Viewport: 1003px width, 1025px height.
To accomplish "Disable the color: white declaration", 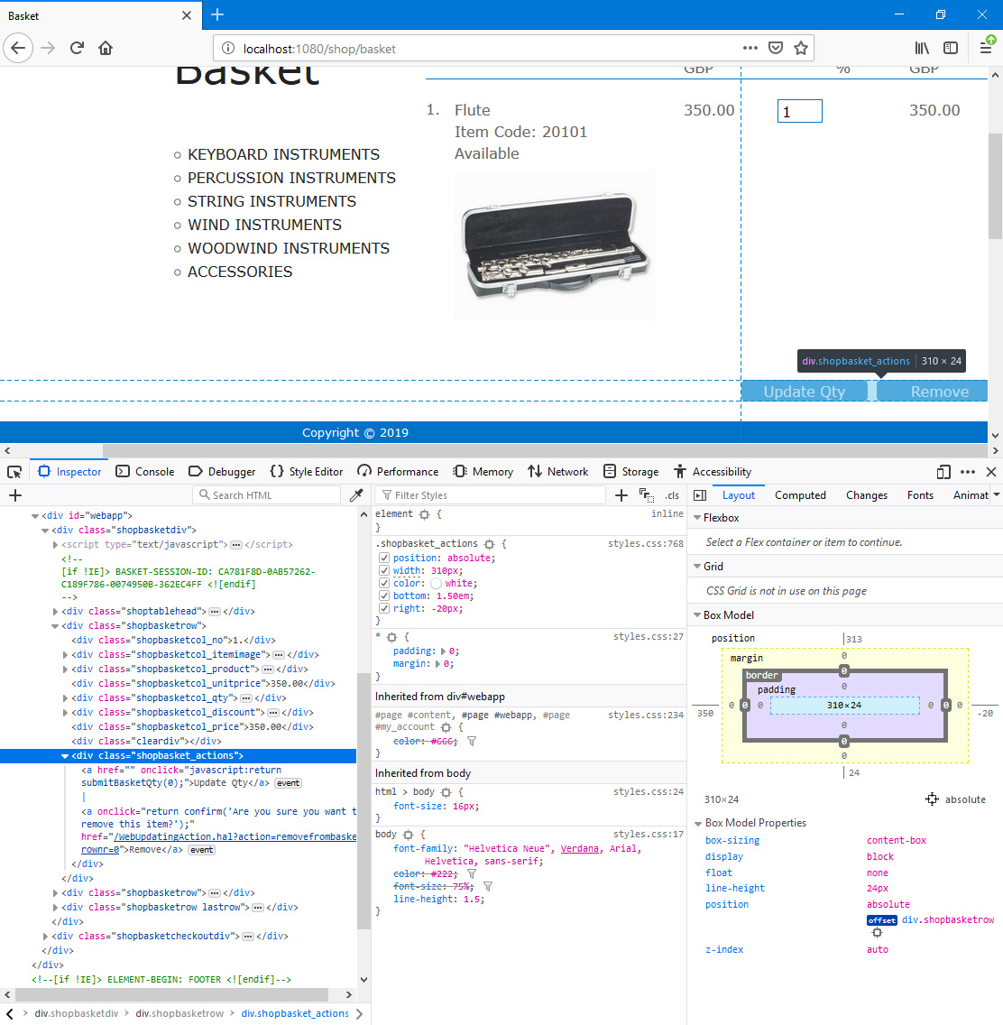I will 384,583.
